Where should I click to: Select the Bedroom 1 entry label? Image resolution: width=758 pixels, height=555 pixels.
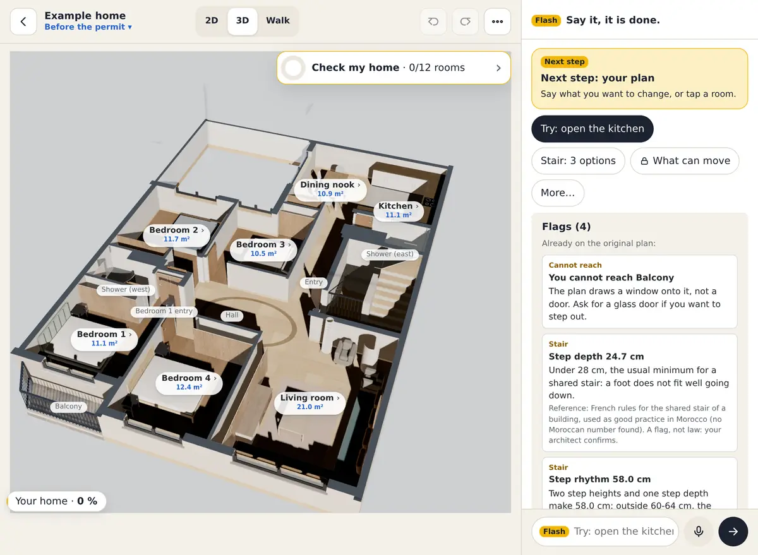(164, 311)
